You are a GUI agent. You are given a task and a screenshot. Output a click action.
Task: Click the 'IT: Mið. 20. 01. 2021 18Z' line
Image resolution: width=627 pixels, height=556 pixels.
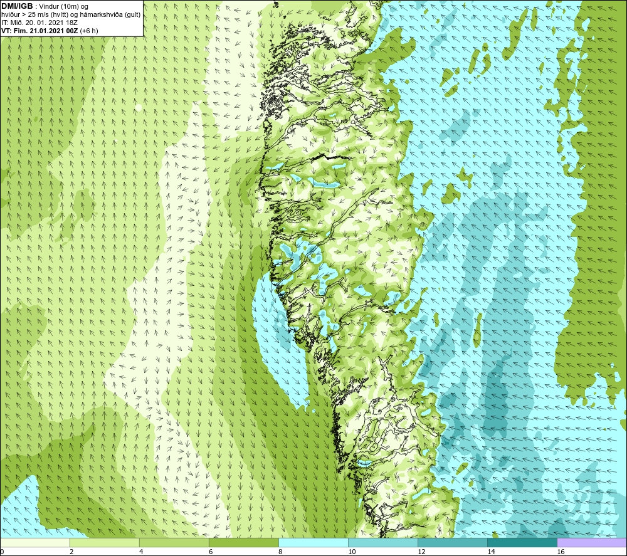click(x=39, y=23)
